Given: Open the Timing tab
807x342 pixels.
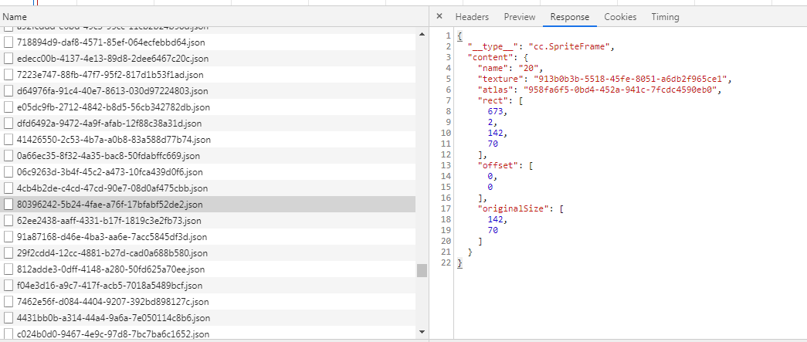Looking at the screenshot, I should [x=665, y=16].
